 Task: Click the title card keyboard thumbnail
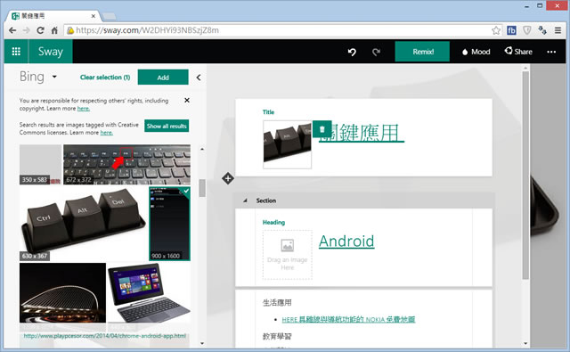coord(287,144)
